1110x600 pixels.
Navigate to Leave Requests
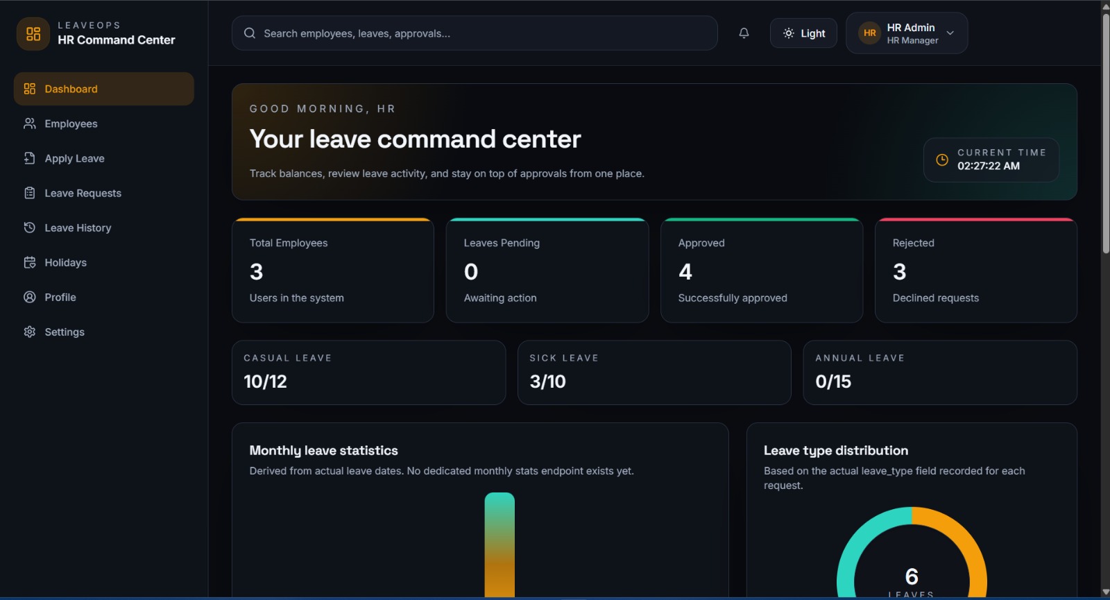(x=103, y=193)
